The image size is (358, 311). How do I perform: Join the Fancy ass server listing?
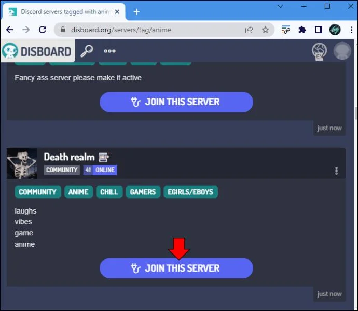coord(176,102)
